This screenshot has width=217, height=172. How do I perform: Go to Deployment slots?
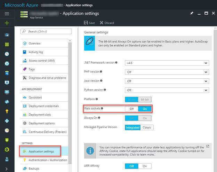click(40, 115)
